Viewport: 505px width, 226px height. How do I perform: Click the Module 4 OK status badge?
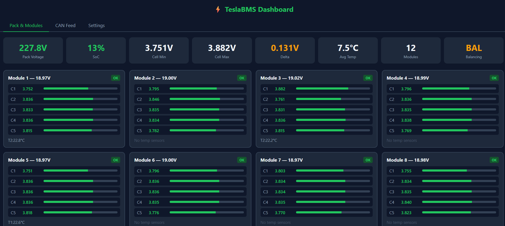[x=494, y=78]
